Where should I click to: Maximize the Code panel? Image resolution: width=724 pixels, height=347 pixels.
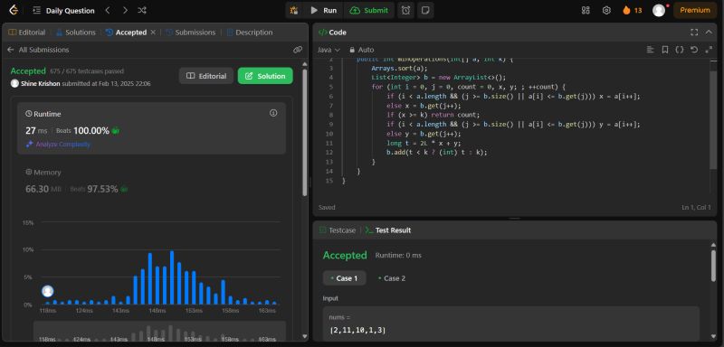[694, 33]
